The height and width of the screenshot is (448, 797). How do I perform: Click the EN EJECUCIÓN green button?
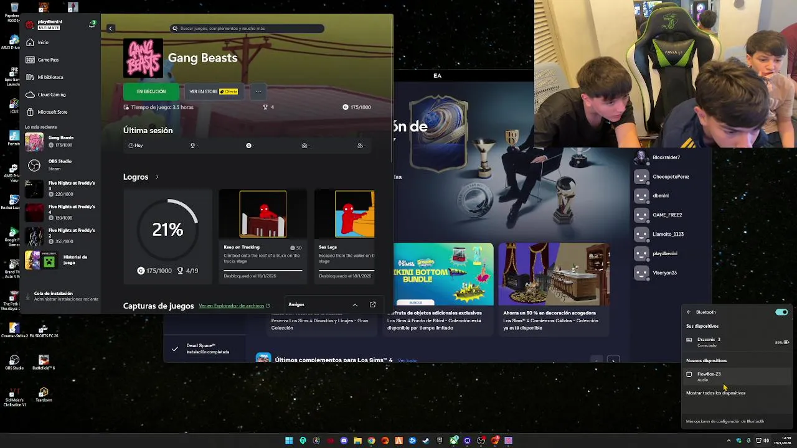click(151, 91)
